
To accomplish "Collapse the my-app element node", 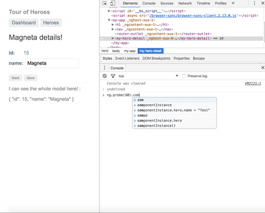I will click(109, 20).
